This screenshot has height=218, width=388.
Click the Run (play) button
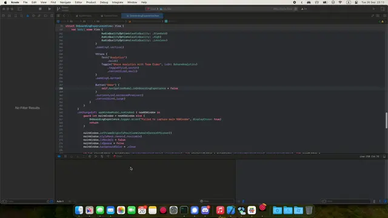pos(50,9)
